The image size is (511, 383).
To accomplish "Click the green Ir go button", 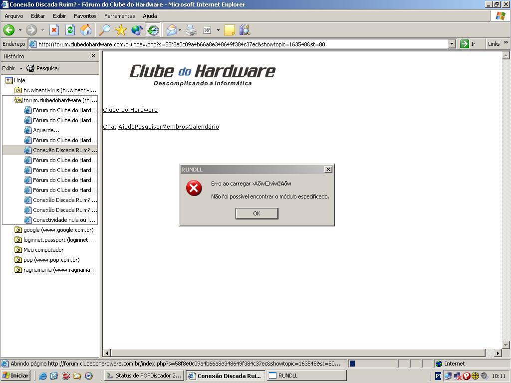I will 468,44.
